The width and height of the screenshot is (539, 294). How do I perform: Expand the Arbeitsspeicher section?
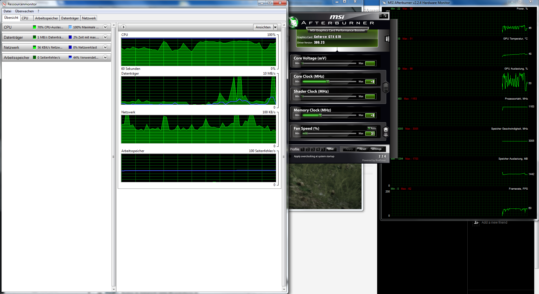click(105, 58)
